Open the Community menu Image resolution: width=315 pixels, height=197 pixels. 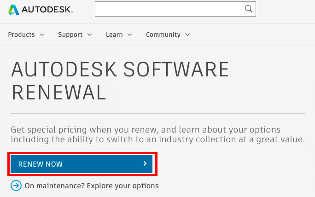click(163, 35)
